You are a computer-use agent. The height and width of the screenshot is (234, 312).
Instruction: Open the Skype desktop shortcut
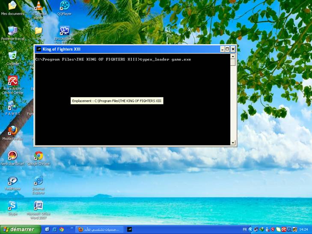[12, 208]
